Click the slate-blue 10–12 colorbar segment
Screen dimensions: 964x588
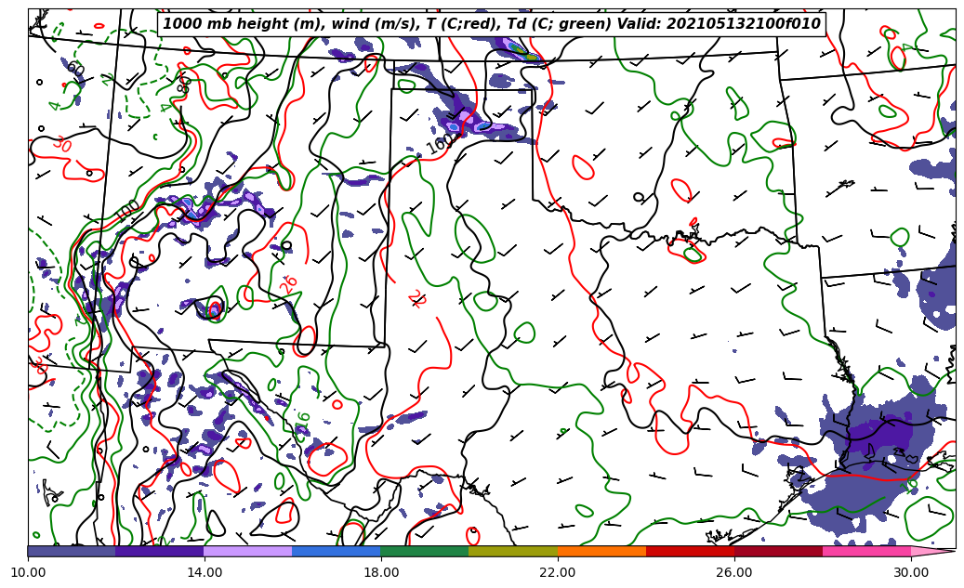pos(72,551)
